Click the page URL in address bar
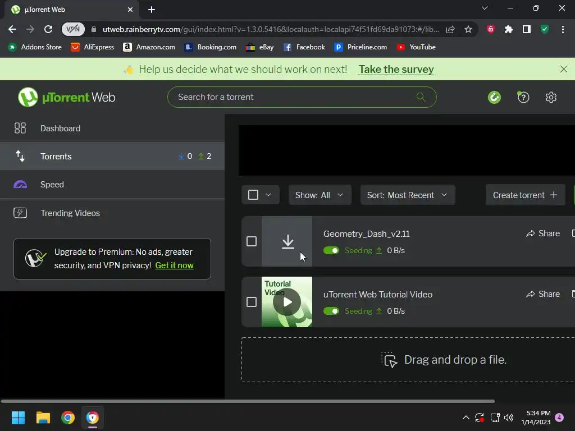Screen dimensions: 575x431 click(271, 29)
